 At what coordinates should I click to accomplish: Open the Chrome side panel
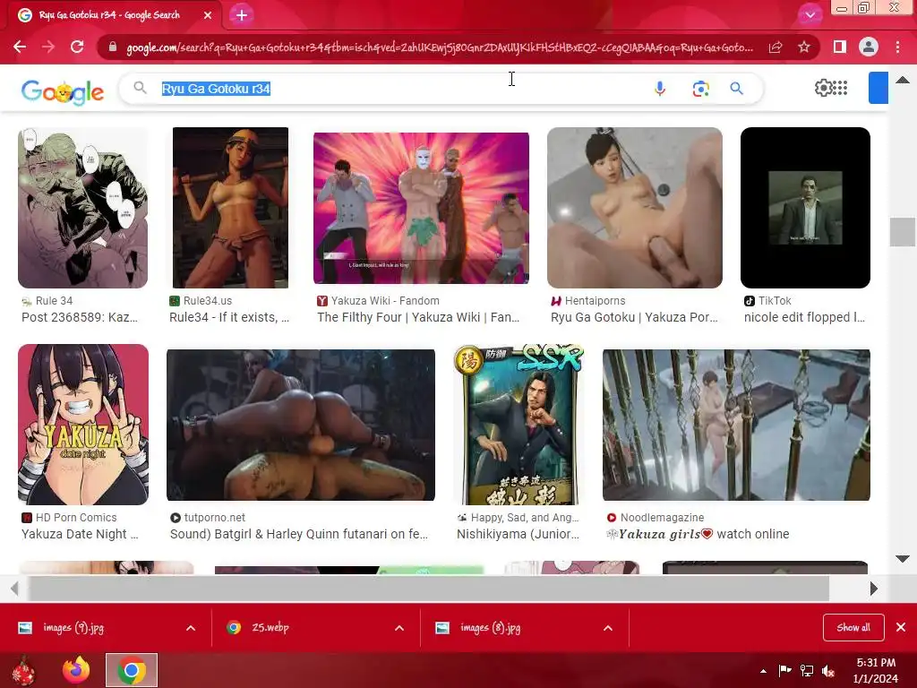[x=840, y=47]
